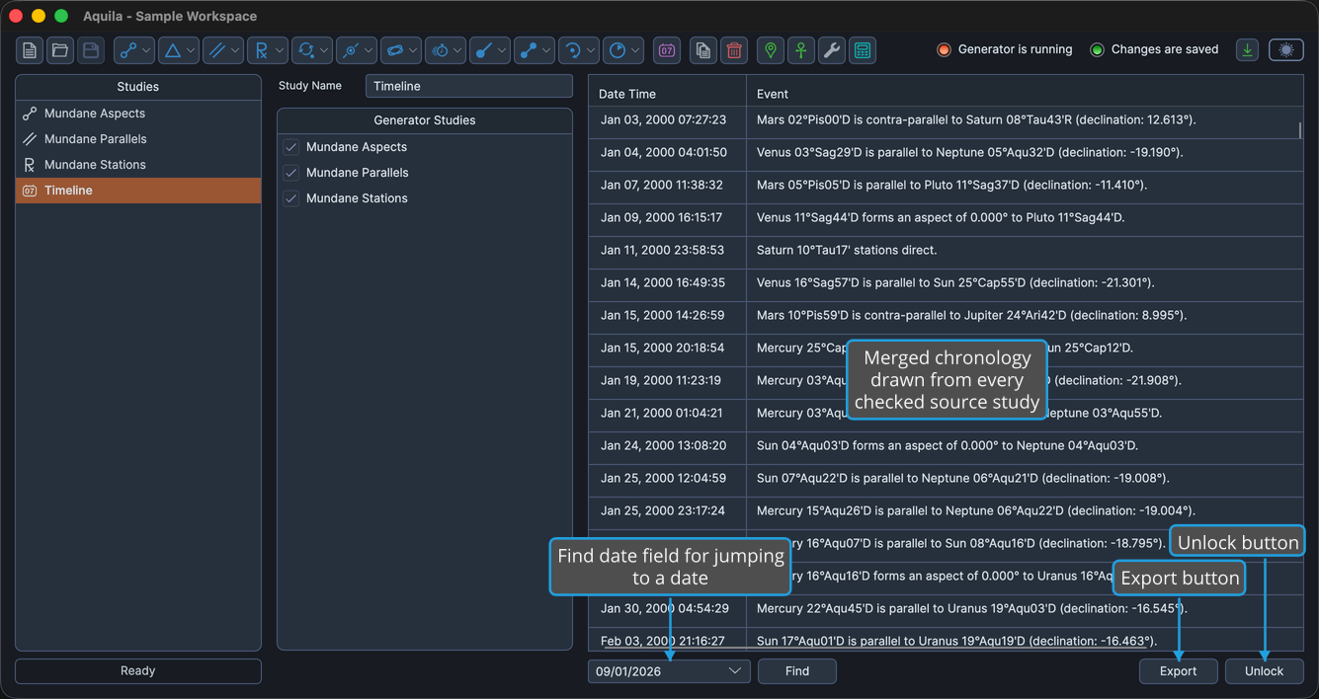Select Timeline in Studies list
This screenshot has width=1319, height=699.
point(138,191)
